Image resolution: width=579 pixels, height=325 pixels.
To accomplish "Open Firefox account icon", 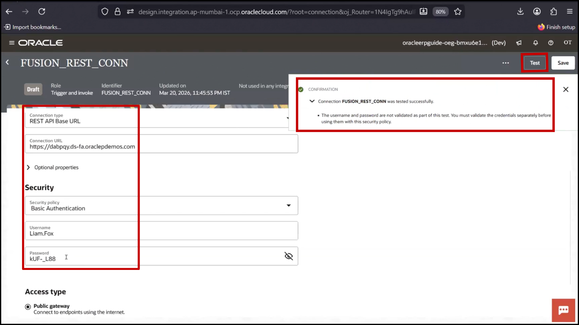I will click(537, 12).
